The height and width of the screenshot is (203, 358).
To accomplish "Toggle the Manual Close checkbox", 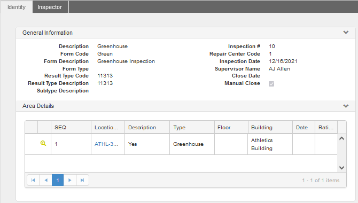I will 271,84.
